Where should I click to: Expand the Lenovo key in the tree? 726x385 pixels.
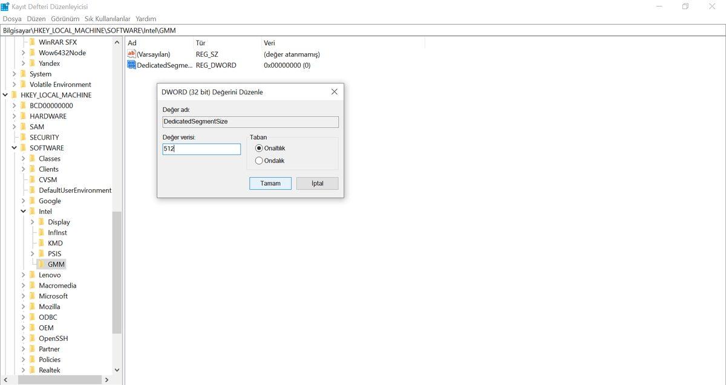coord(23,274)
